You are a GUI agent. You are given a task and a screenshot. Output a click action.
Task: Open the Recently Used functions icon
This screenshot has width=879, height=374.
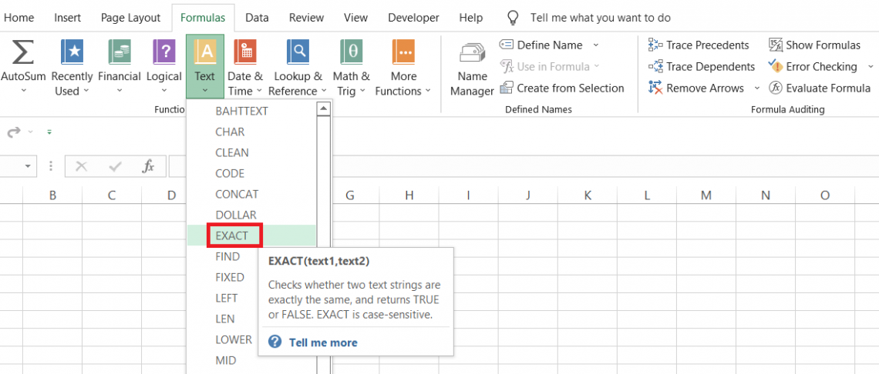72,52
